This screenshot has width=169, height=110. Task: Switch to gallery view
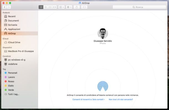click(x=54, y=7)
